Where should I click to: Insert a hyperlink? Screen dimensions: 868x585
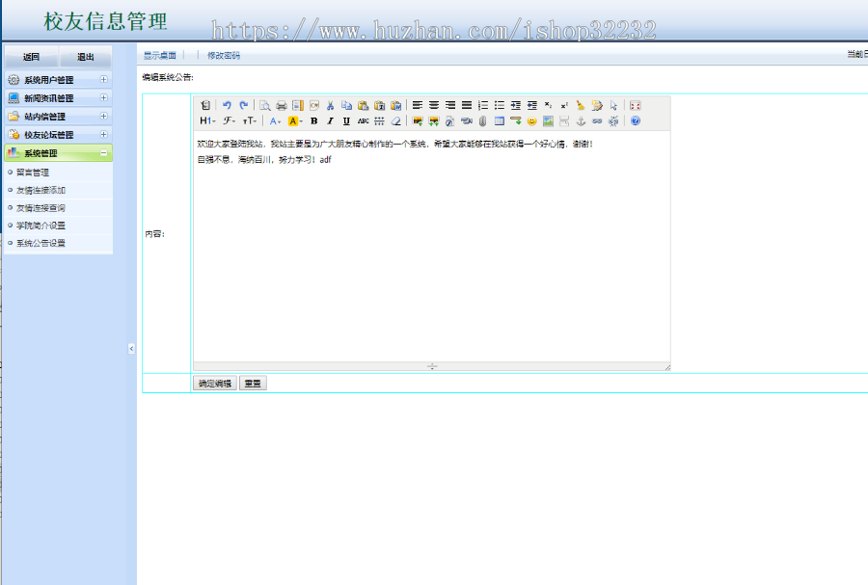pyautogui.click(x=597, y=121)
